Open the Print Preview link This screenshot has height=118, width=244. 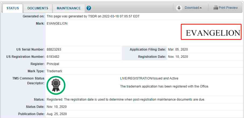228,8
